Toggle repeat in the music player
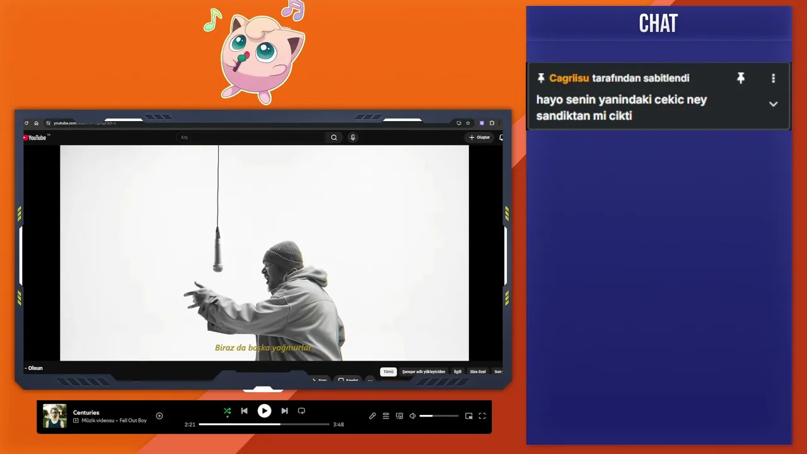Screen dimensions: 807x454 pyautogui.click(x=301, y=411)
